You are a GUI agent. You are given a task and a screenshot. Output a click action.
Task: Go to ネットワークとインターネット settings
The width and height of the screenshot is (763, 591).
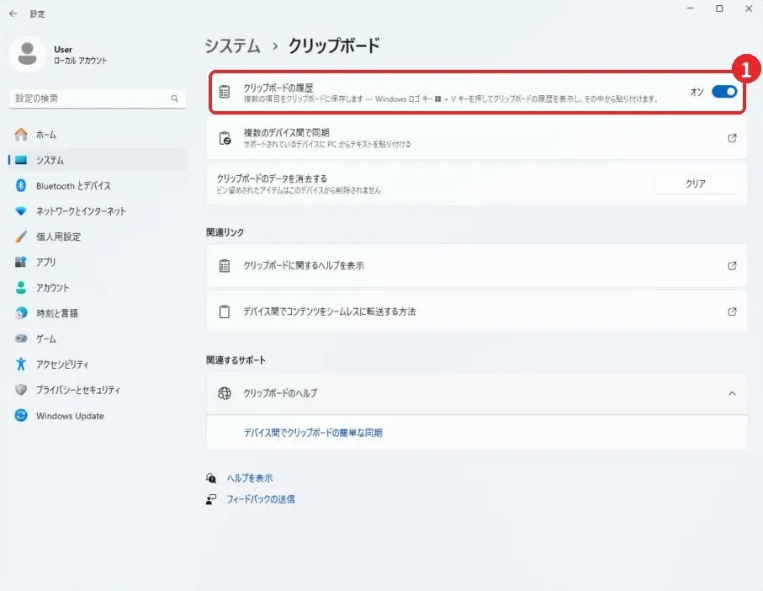pos(98,210)
